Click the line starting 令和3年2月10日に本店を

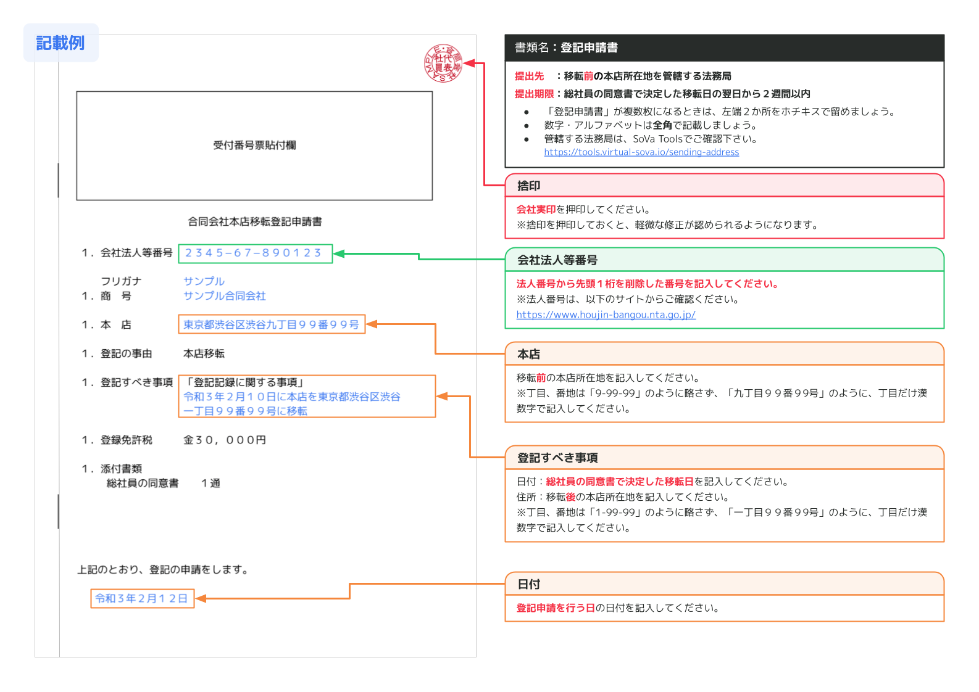(x=291, y=397)
